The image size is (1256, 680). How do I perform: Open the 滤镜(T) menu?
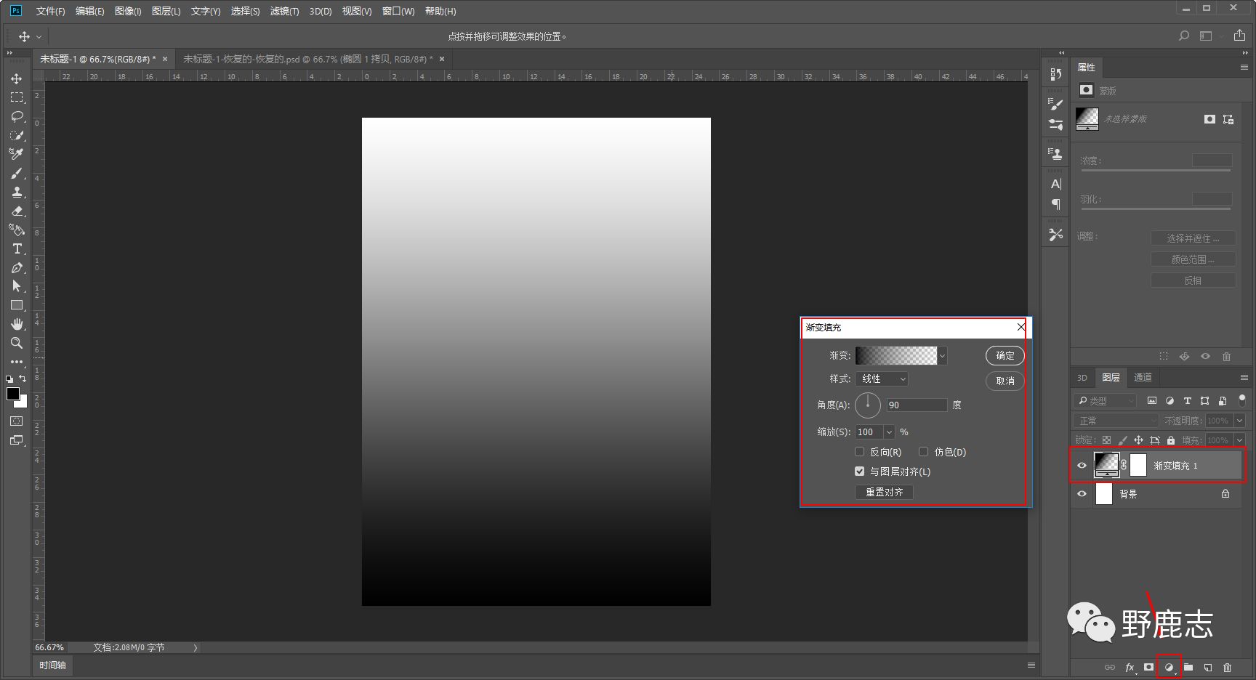pos(284,11)
